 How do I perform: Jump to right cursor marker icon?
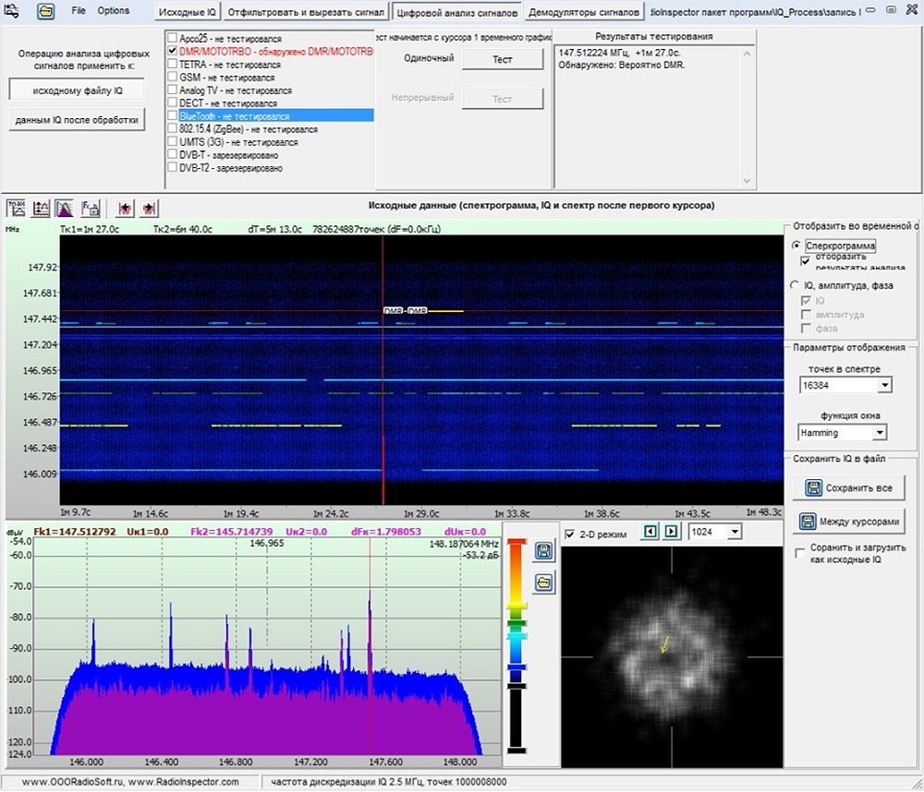(x=150, y=208)
